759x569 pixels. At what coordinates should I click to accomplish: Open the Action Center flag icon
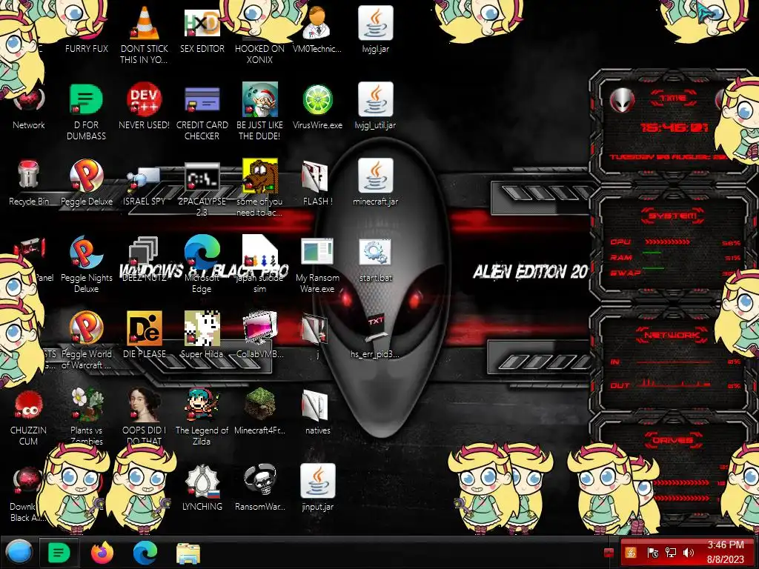652,553
